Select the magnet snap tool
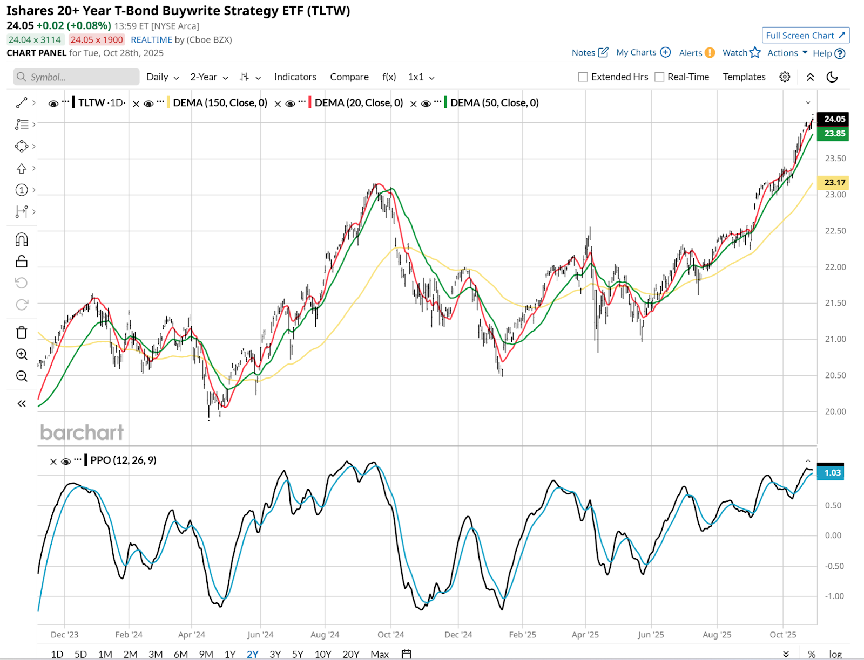864x660 pixels. (22, 239)
